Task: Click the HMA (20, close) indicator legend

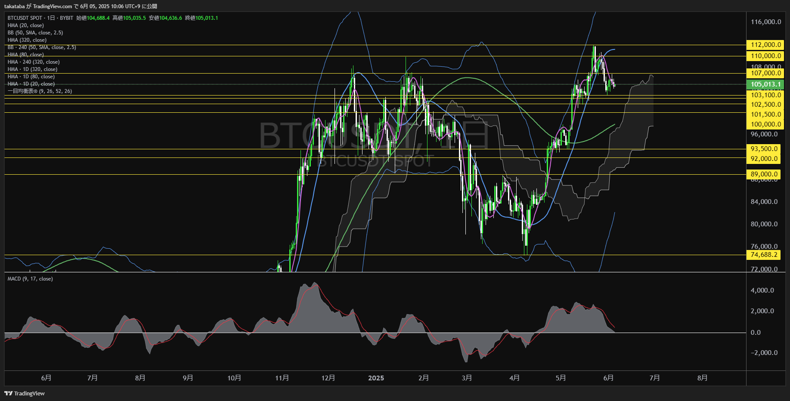Action: [26, 25]
